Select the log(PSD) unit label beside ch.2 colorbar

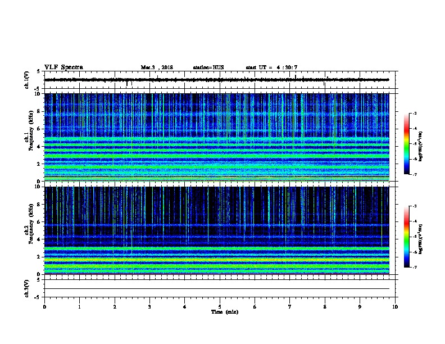point(421,239)
